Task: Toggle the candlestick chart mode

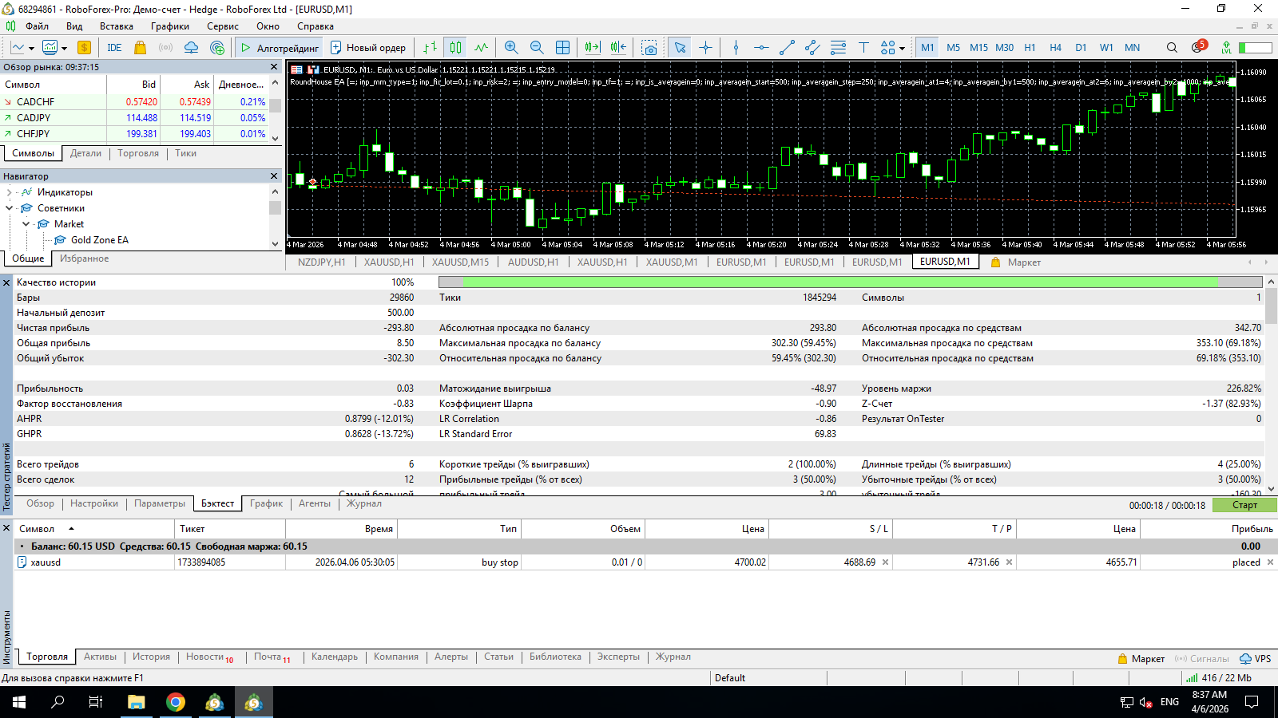Action: click(455, 48)
